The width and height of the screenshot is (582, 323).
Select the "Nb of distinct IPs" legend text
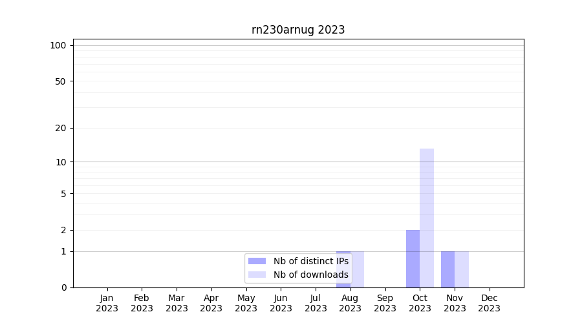coord(310,261)
